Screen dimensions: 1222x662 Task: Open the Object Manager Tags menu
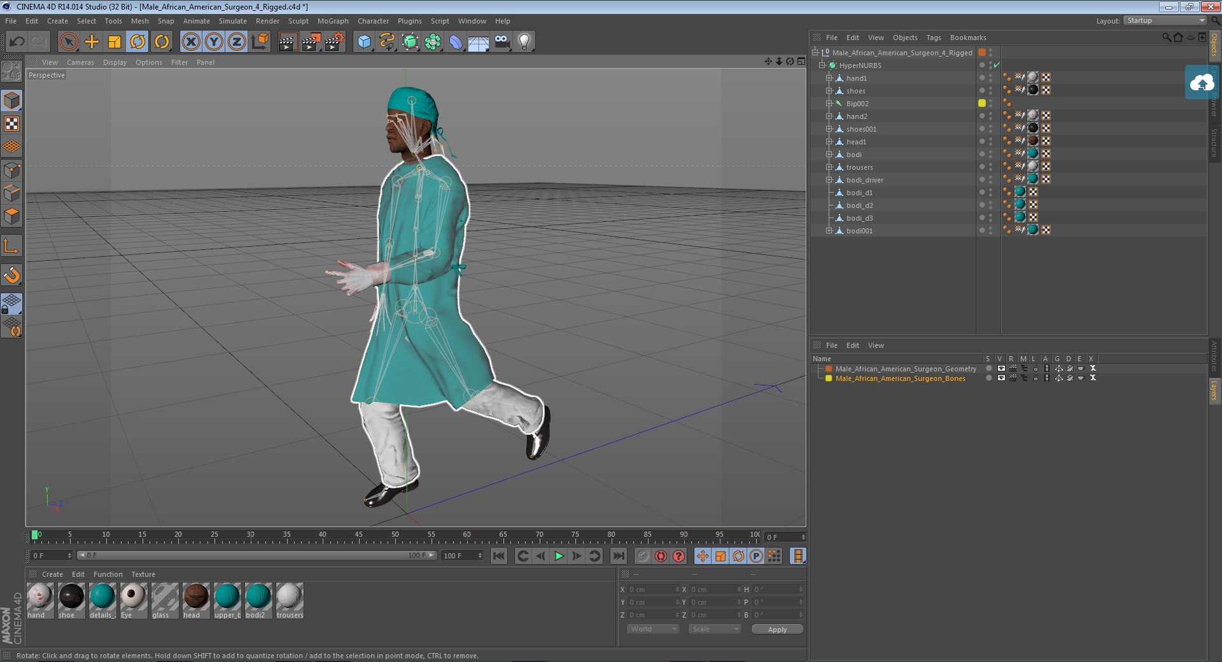pyautogui.click(x=934, y=38)
